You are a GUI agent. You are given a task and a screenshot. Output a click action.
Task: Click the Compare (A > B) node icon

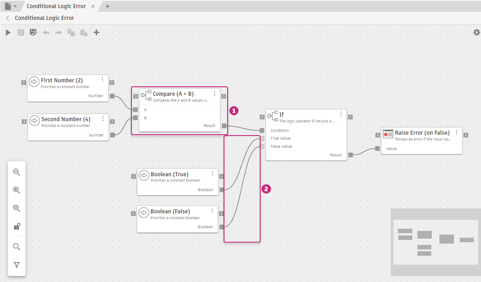[x=146, y=95]
